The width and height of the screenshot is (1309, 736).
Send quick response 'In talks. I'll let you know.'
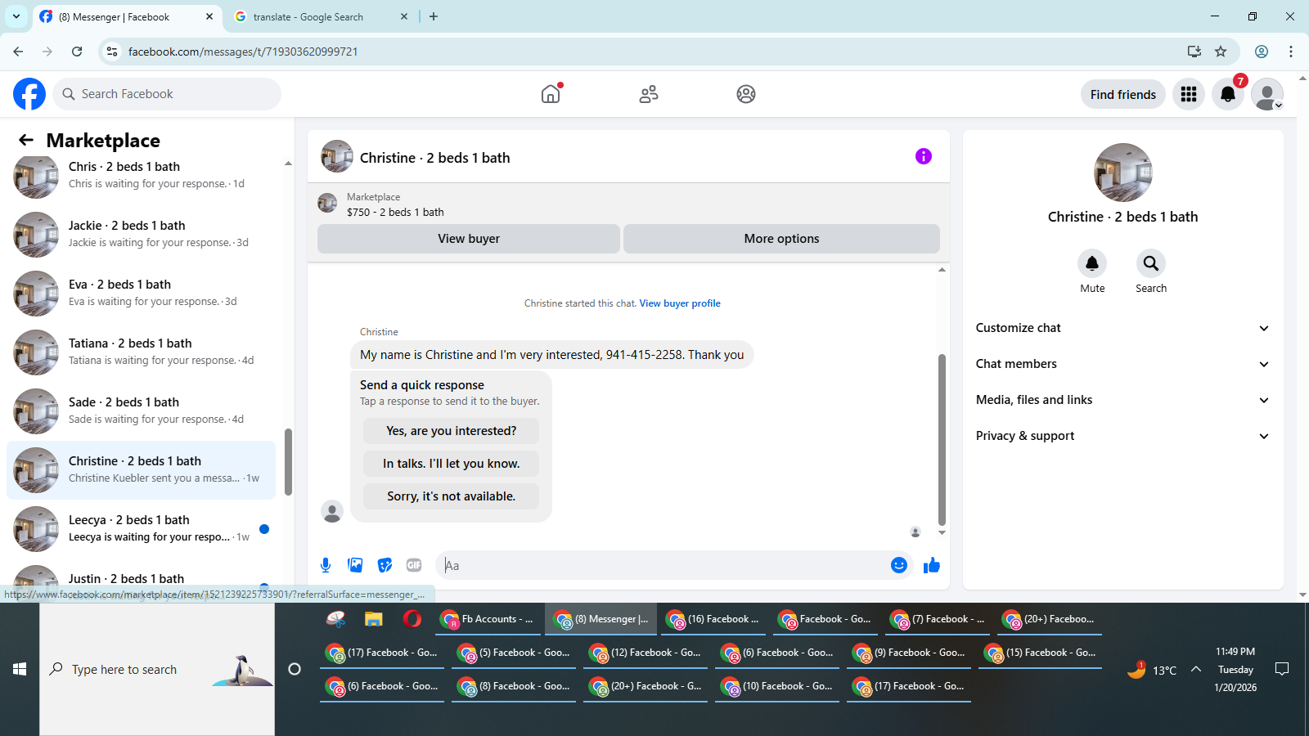pyautogui.click(x=452, y=464)
